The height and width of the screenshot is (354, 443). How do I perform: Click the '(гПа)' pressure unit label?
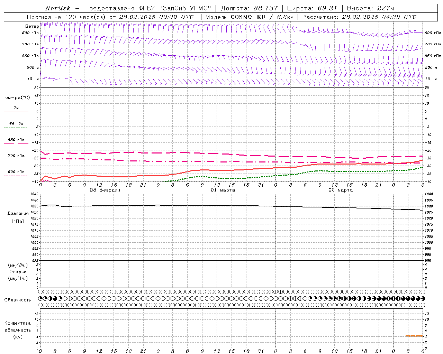pos(18,221)
